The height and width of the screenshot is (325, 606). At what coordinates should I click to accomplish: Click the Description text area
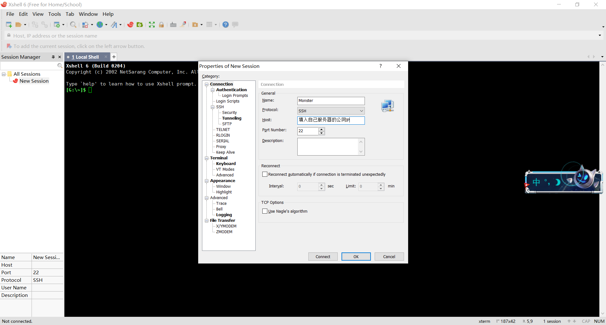coord(331,147)
